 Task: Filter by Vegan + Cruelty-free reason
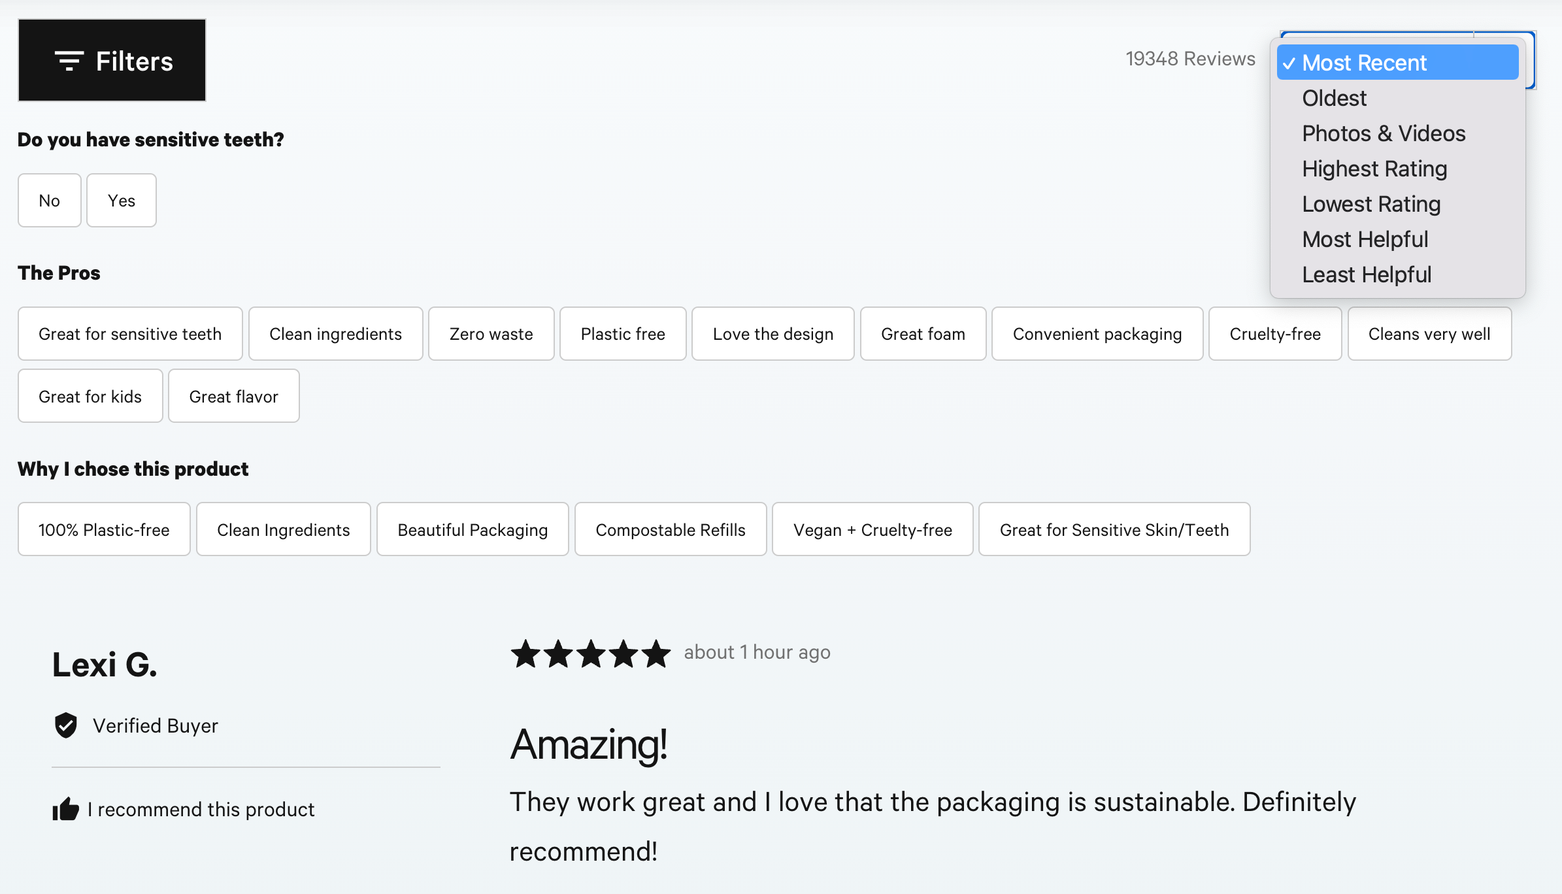[x=872, y=529]
